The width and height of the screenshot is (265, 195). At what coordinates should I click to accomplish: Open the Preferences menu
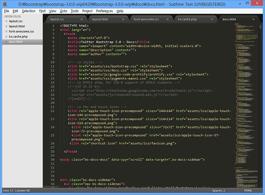coord(104,11)
